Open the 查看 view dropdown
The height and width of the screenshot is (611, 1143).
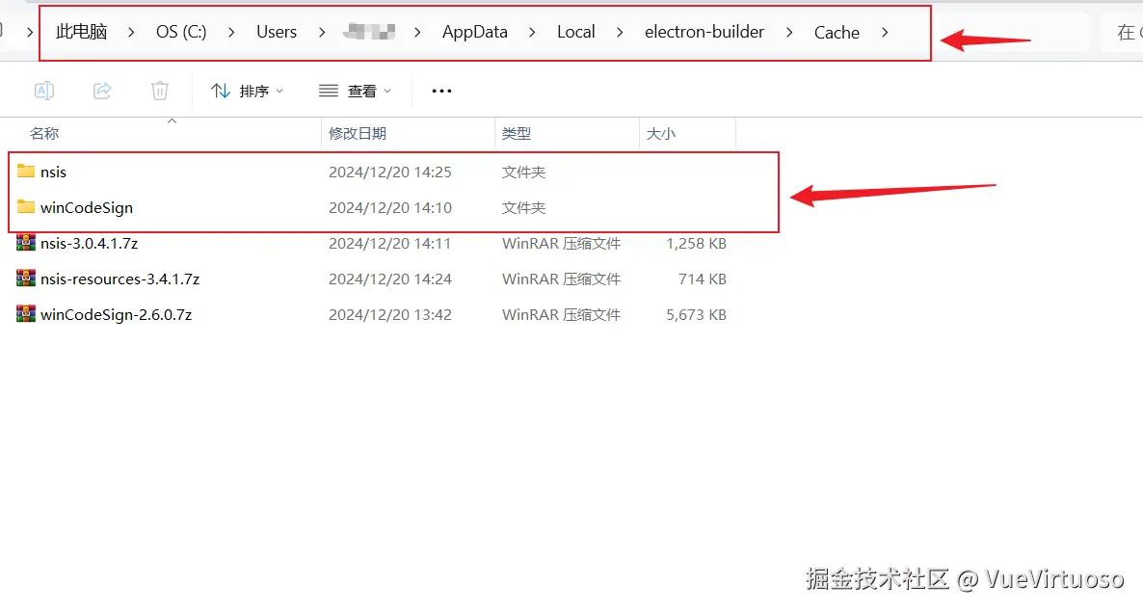(x=355, y=92)
